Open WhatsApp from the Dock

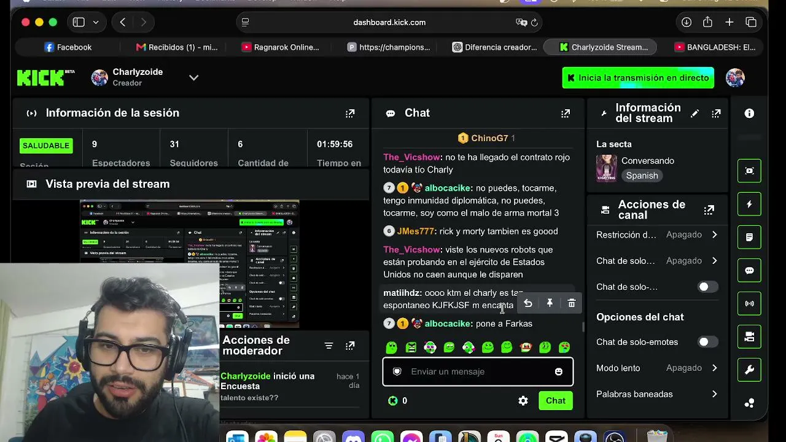tap(383, 437)
